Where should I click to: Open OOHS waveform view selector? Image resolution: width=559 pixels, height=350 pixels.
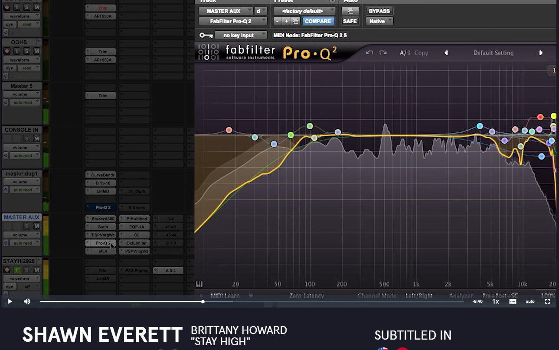pyautogui.click(x=22, y=60)
